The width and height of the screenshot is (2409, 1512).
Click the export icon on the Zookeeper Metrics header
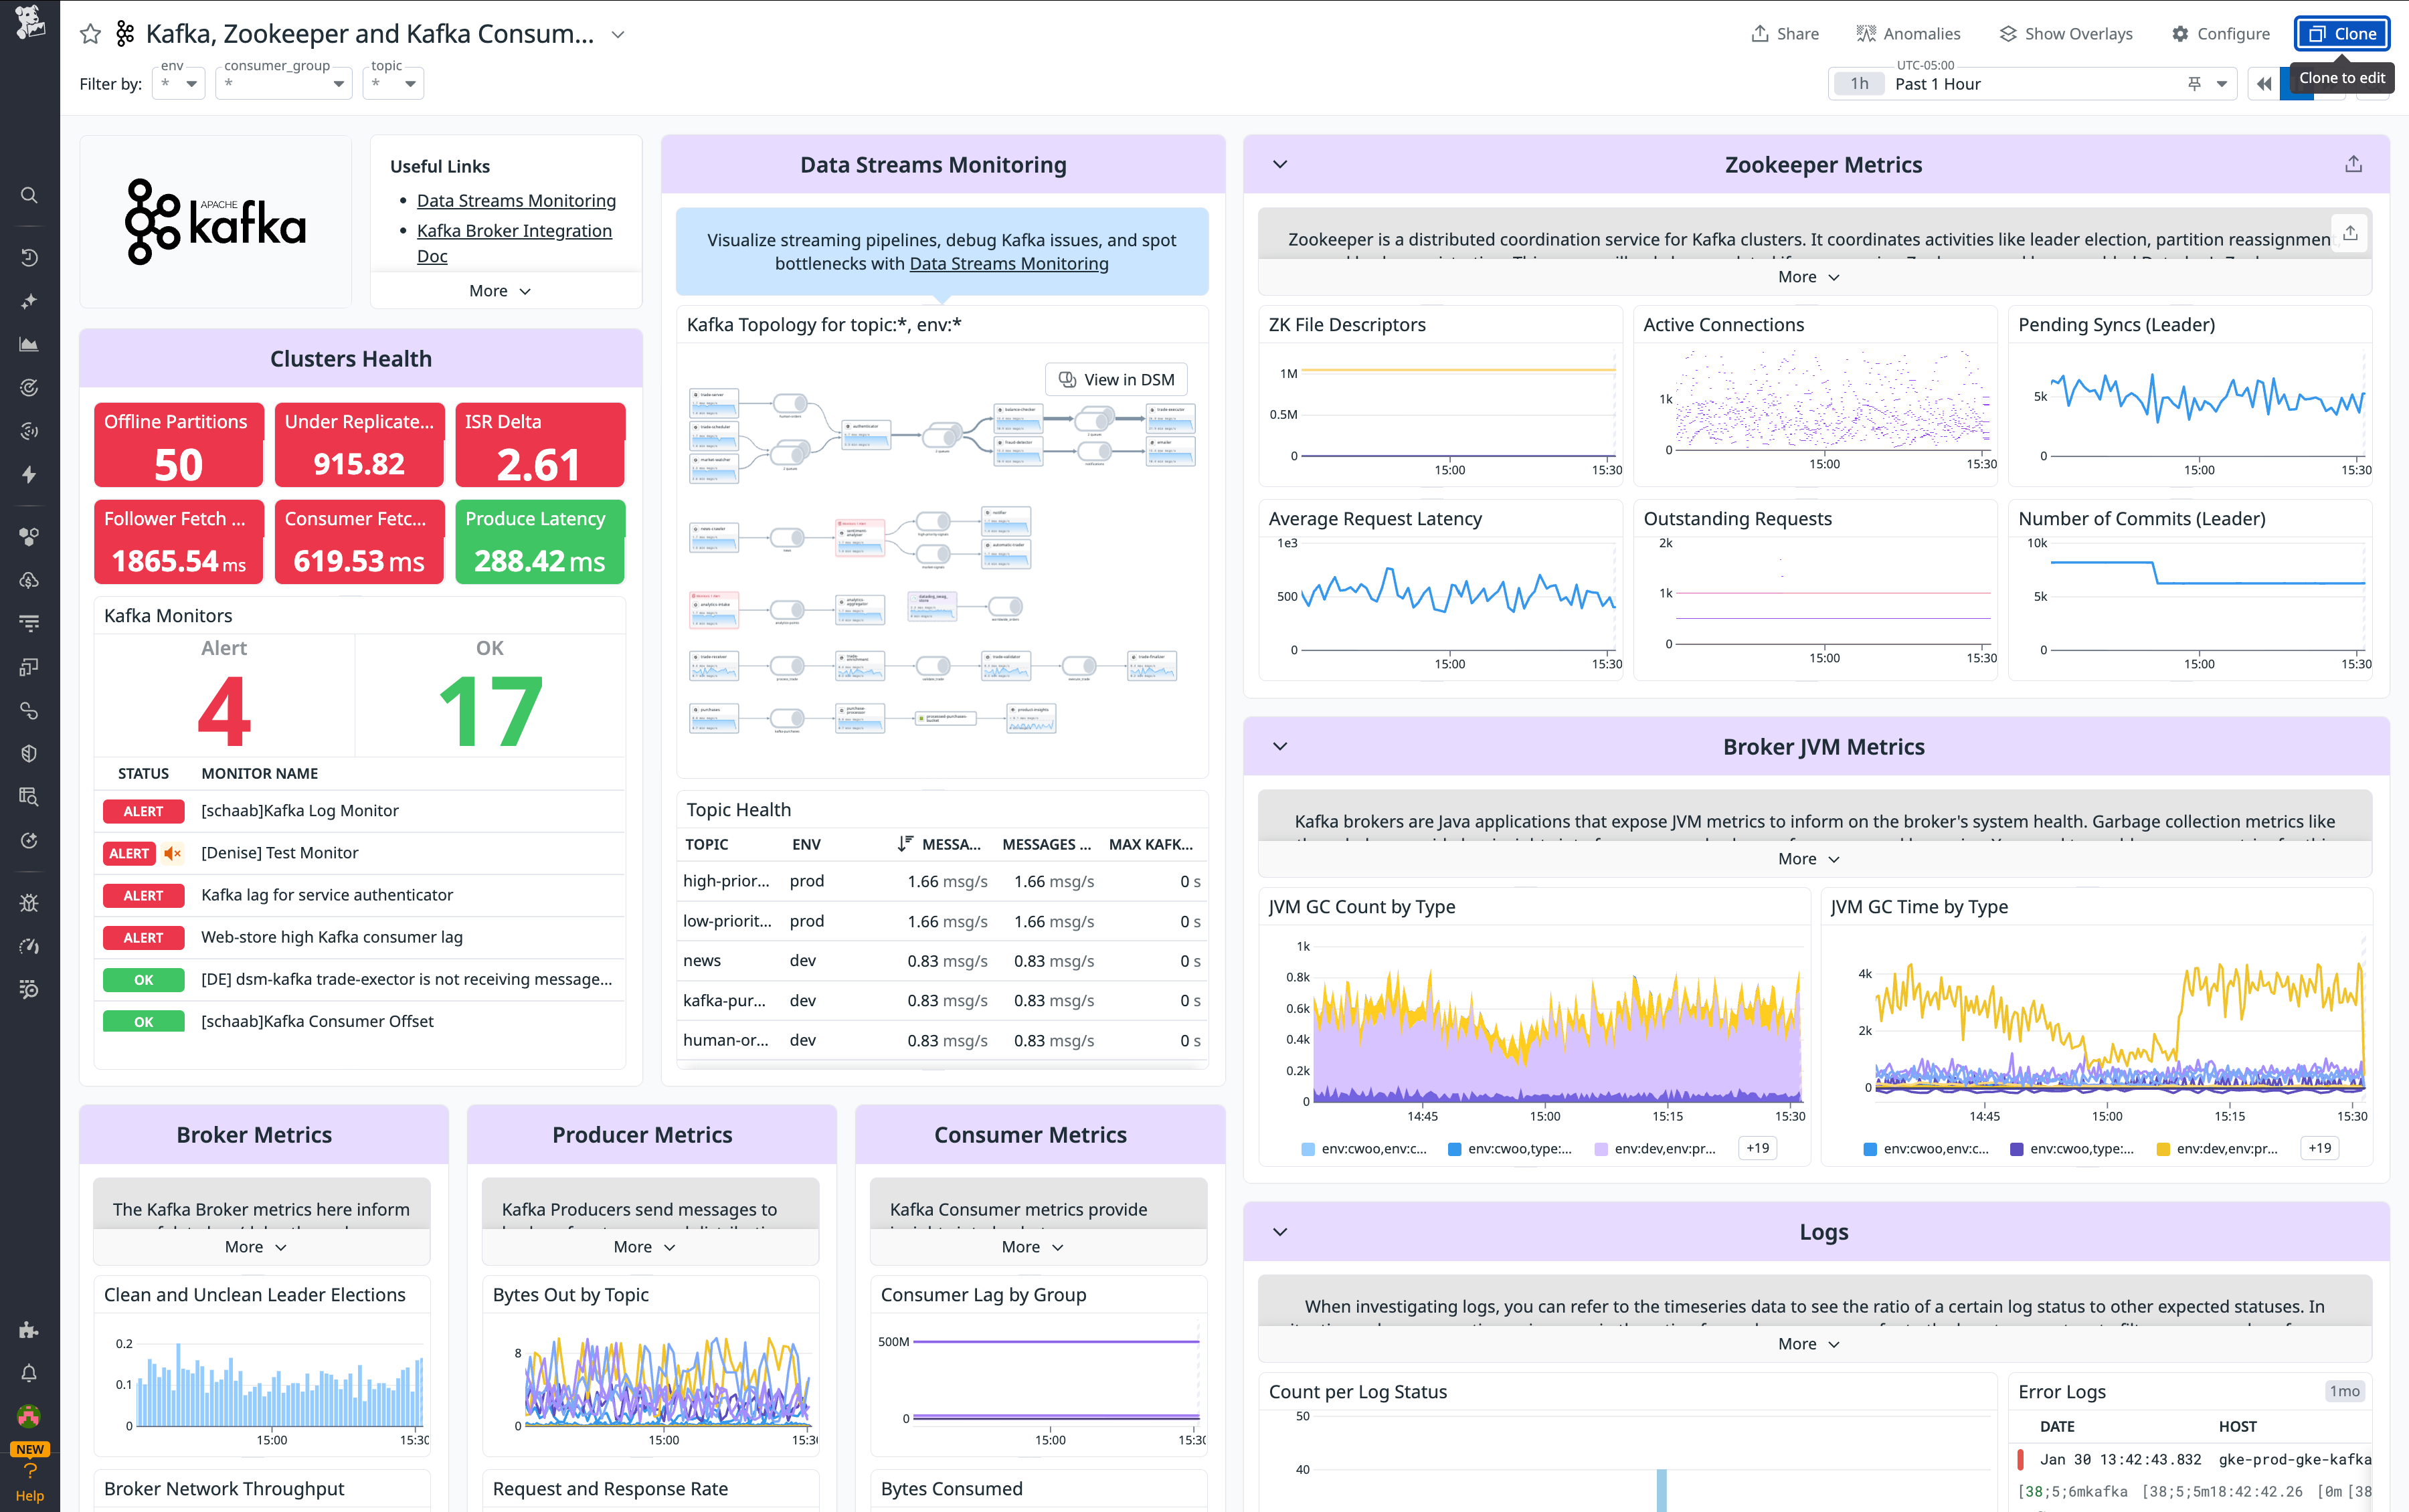2353,163
